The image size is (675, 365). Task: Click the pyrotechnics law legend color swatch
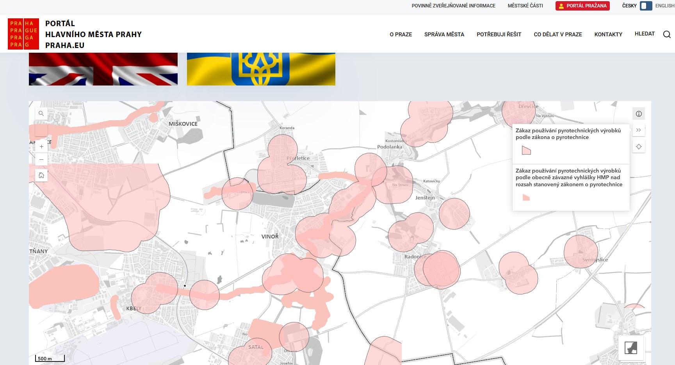[x=526, y=150]
